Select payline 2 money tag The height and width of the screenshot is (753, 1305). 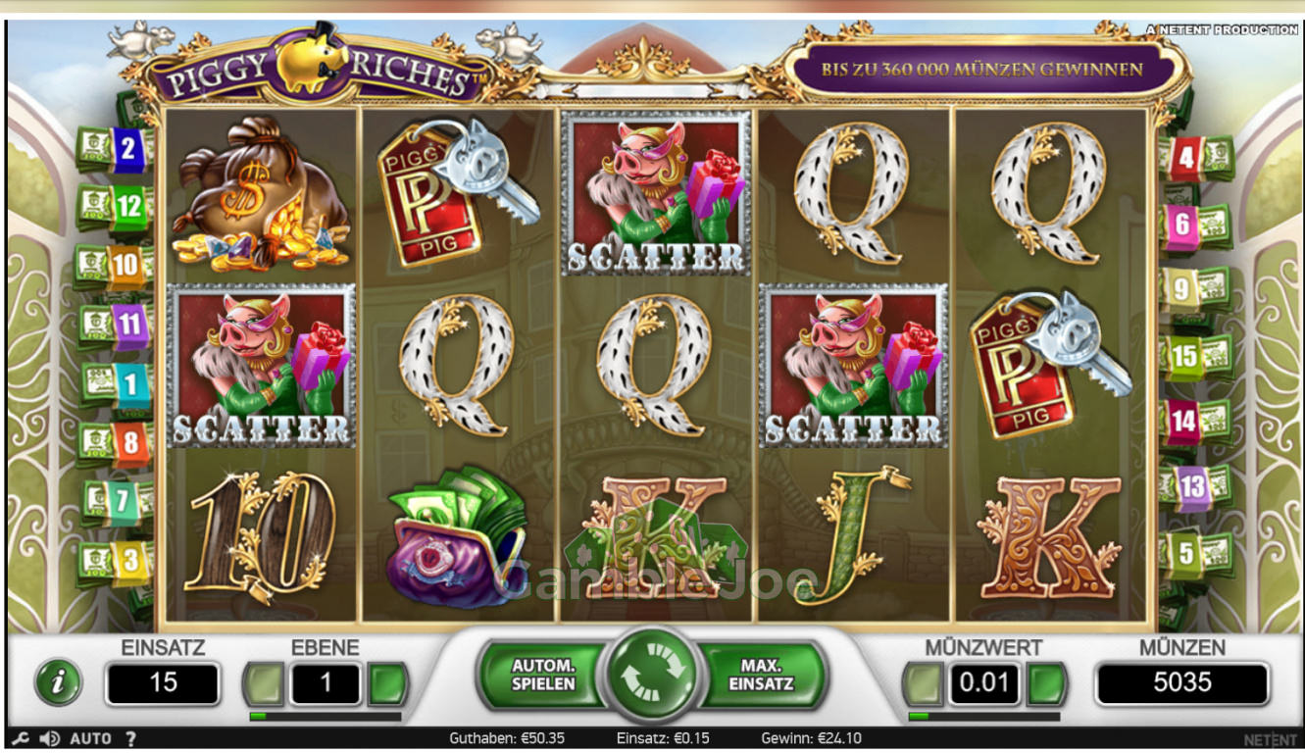(116, 149)
